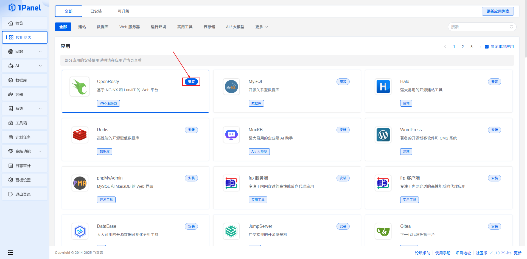Open the JumpServer app logo

231,231
